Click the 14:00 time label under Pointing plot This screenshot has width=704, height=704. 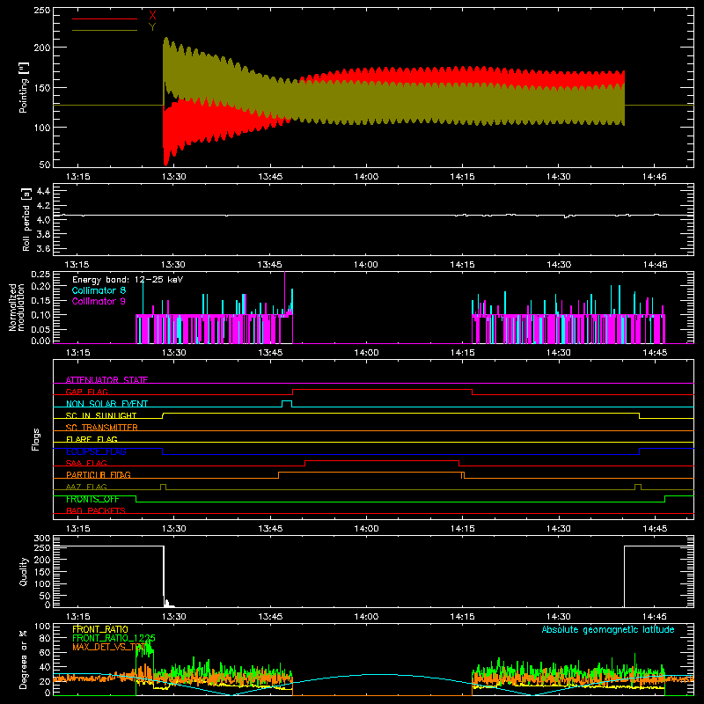pyautogui.click(x=366, y=177)
